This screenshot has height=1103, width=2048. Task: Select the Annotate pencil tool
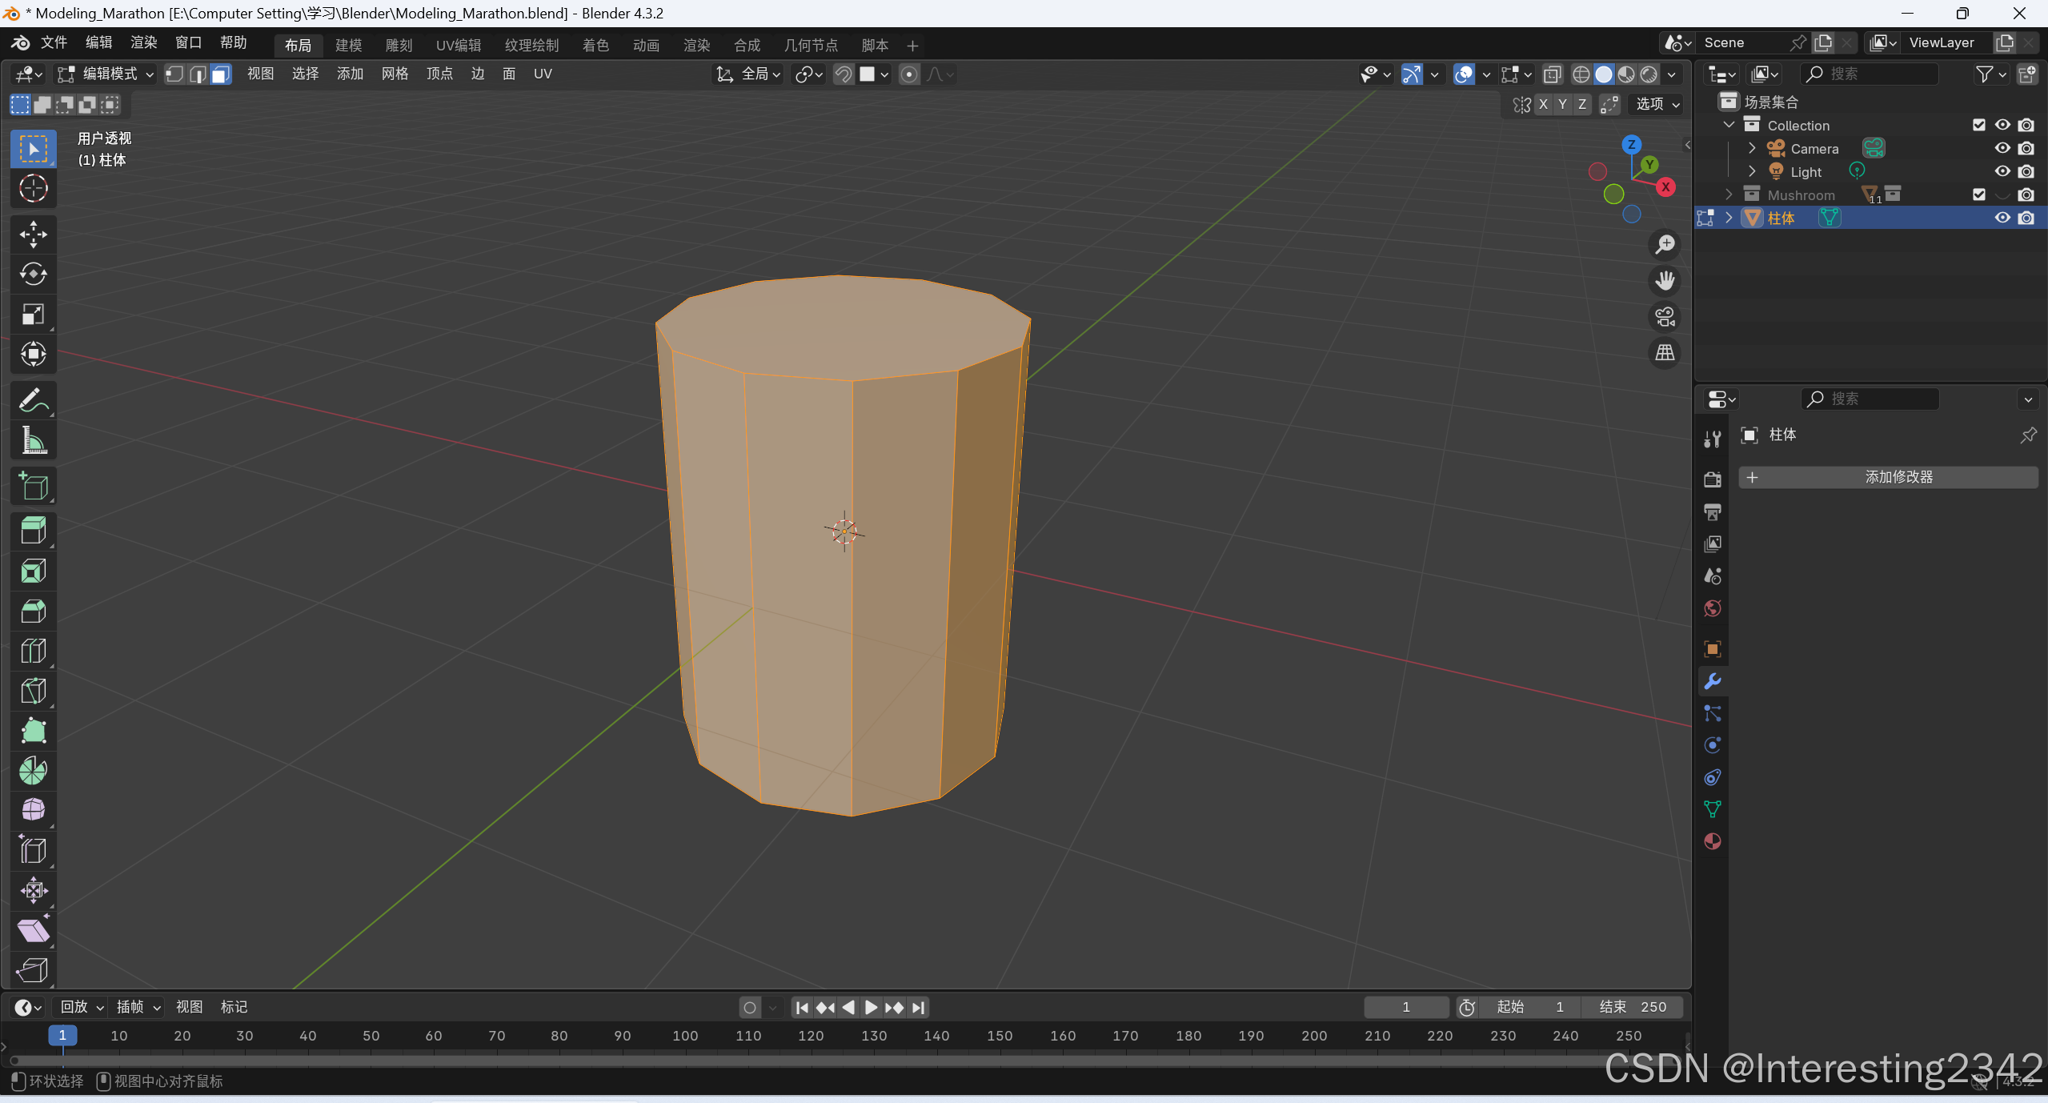point(33,400)
